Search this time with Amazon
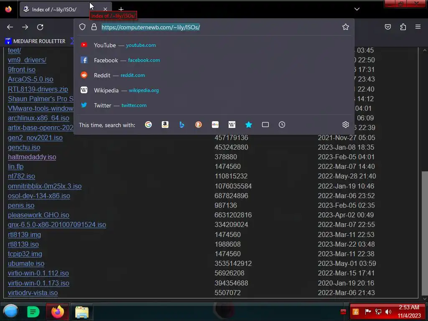This screenshot has width=428, height=321. [165, 125]
